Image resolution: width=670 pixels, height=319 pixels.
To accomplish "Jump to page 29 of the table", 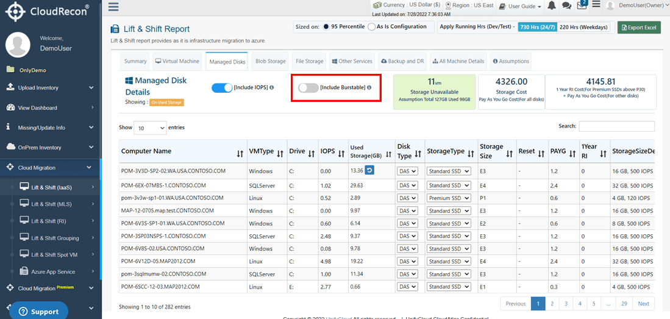I will tap(624, 304).
